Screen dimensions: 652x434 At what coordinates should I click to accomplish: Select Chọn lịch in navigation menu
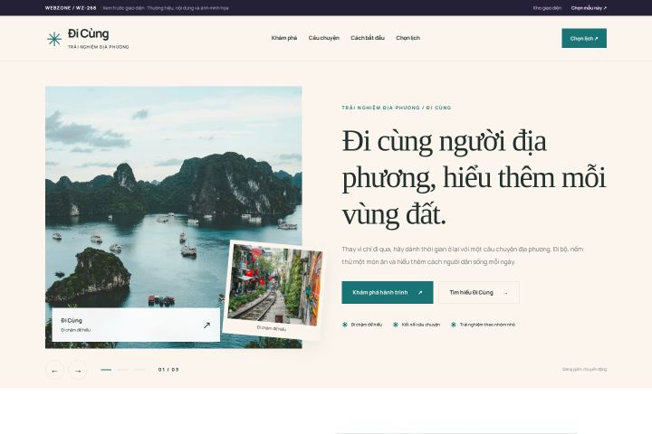407,38
